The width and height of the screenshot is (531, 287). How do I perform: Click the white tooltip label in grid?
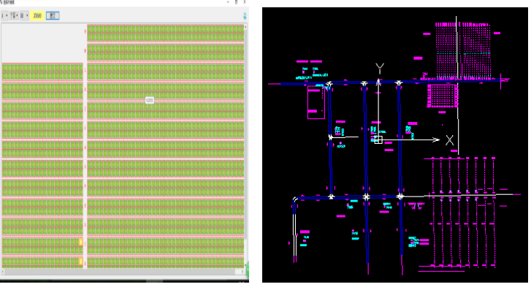click(x=149, y=100)
